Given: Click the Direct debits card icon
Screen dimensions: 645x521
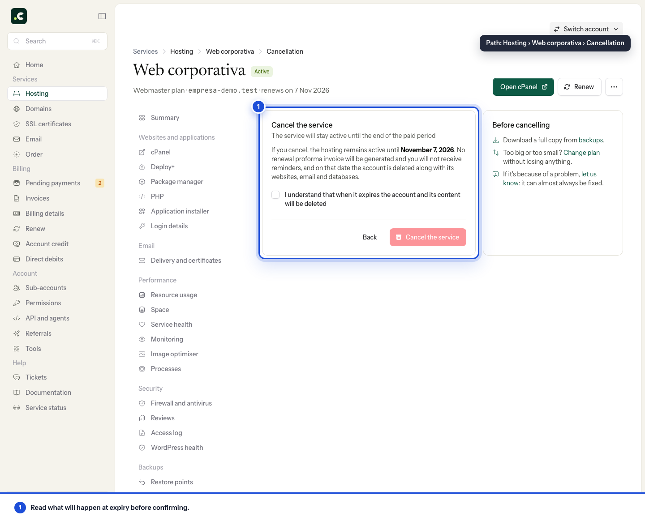Looking at the screenshot, I should click(17, 259).
